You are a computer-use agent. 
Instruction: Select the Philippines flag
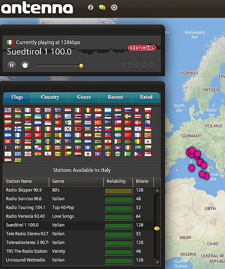(x=138, y=154)
